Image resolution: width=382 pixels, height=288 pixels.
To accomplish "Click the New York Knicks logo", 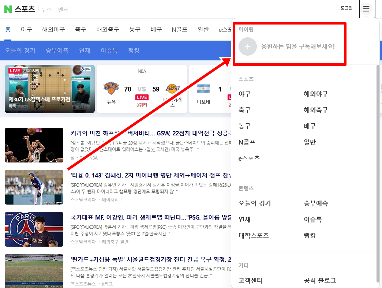I will 111,88.
